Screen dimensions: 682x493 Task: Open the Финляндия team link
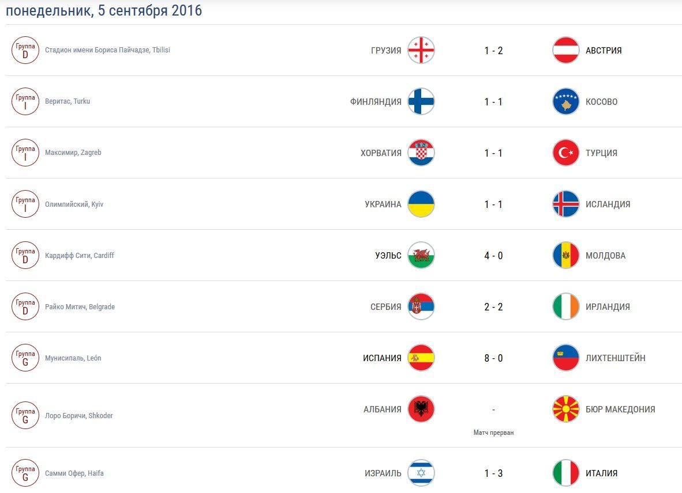376,101
